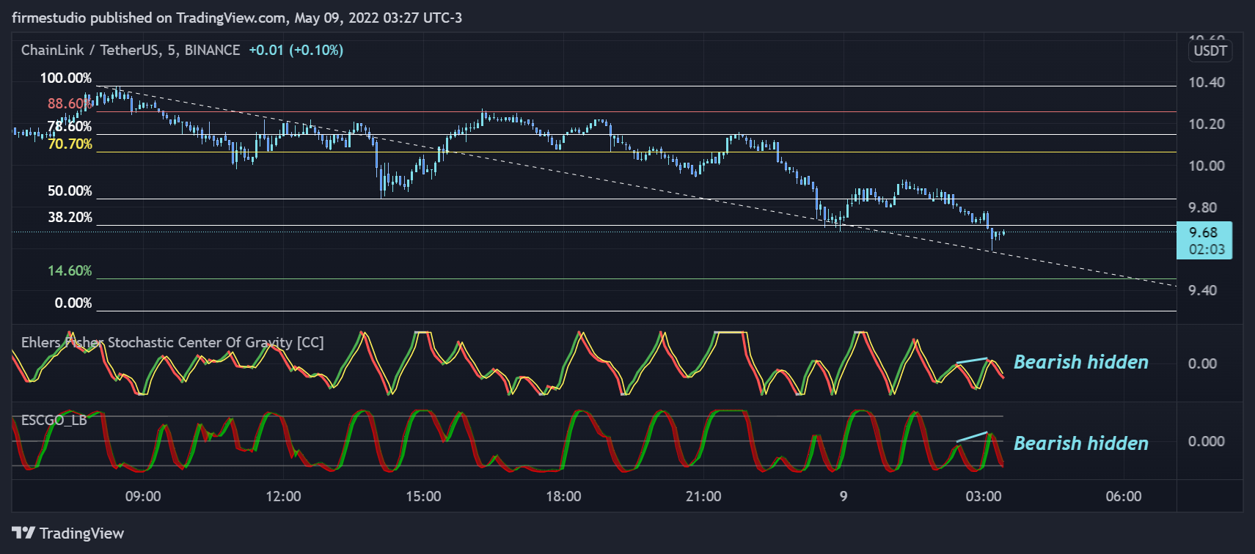Image resolution: width=1255 pixels, height=554 pixels.
Task: Select the ChainLink / TetherUS symbol title
Action: [x=131, y=50]
